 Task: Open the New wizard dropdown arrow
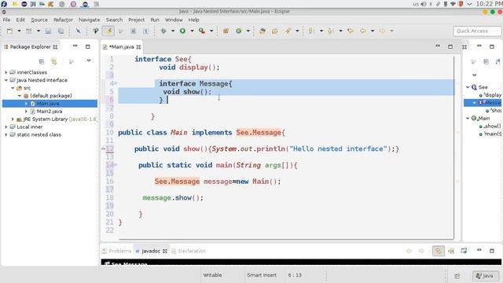(x=19, y=31)
